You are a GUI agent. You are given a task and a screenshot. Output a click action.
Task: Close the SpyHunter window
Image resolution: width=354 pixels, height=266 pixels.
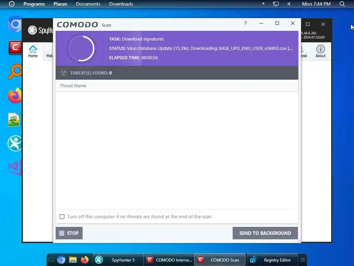[323, 24]
